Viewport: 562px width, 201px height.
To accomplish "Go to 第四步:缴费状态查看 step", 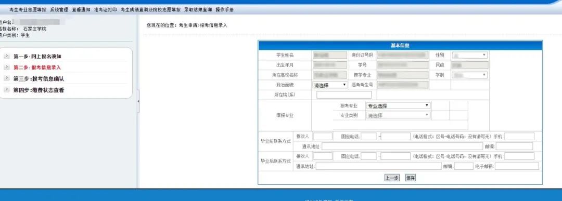I will [39, 90].
